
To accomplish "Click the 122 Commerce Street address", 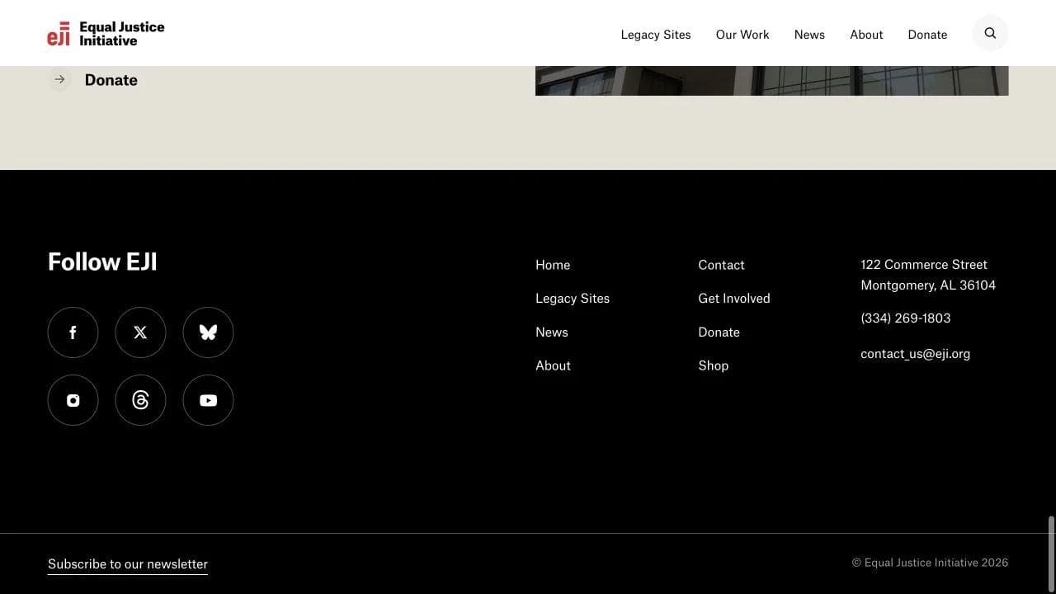I will point(928,275).
